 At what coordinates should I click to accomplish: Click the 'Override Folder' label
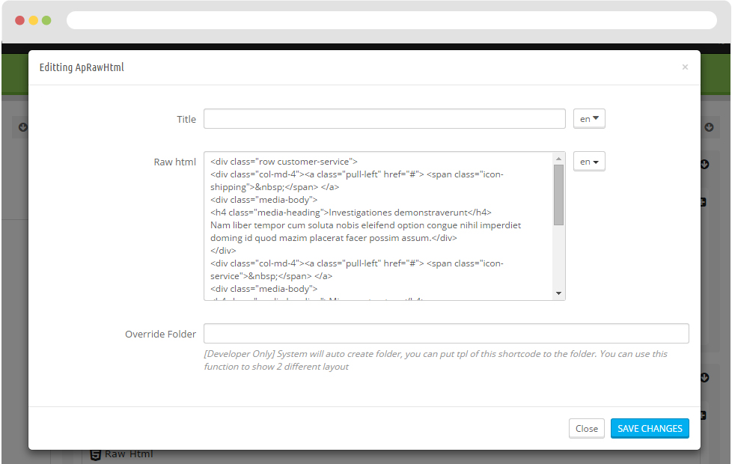coord(160,335)
